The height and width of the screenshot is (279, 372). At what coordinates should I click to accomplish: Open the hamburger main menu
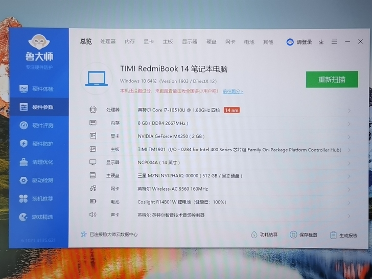pos(334,42)
